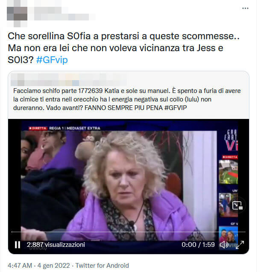
Task: Open the three-dot tweet options menu
Action: (245, 9)
